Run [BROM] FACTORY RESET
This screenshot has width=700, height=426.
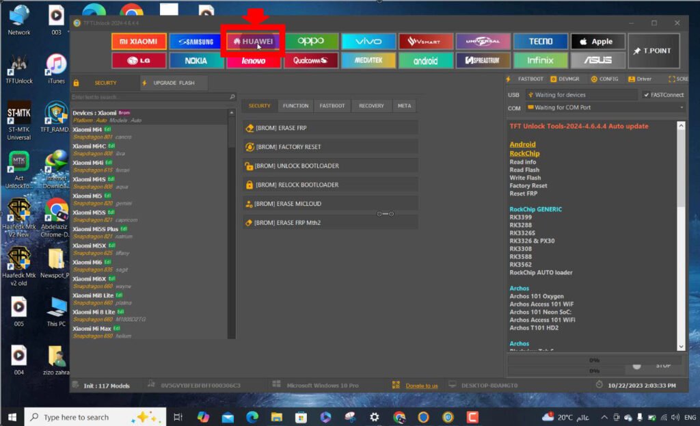coord(330,147)
